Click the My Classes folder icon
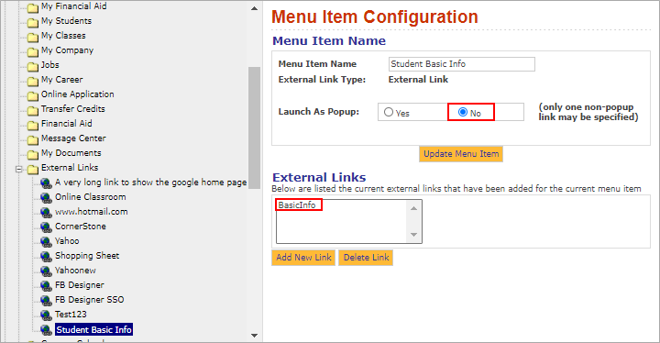 click(32, 37)
